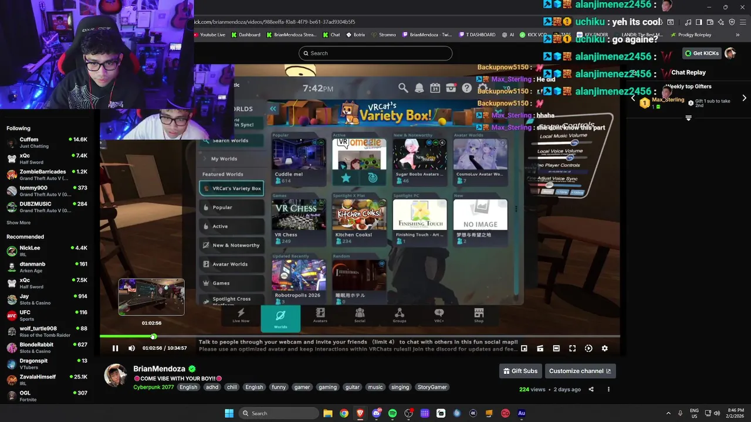
Task: Open Discord from taskbar
Action: [376, 413]
